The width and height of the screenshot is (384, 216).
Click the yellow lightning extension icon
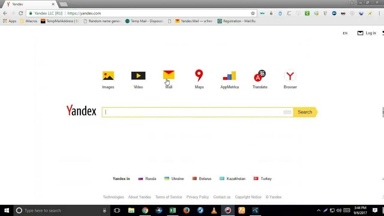click(370, 13)
